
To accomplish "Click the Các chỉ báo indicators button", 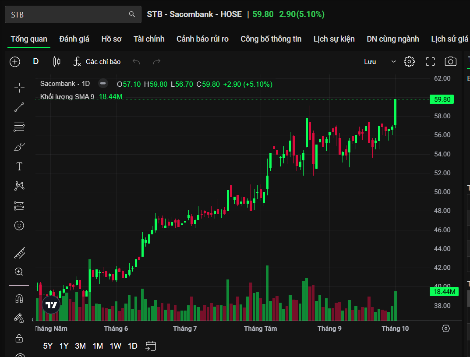I will pos(97,62).
